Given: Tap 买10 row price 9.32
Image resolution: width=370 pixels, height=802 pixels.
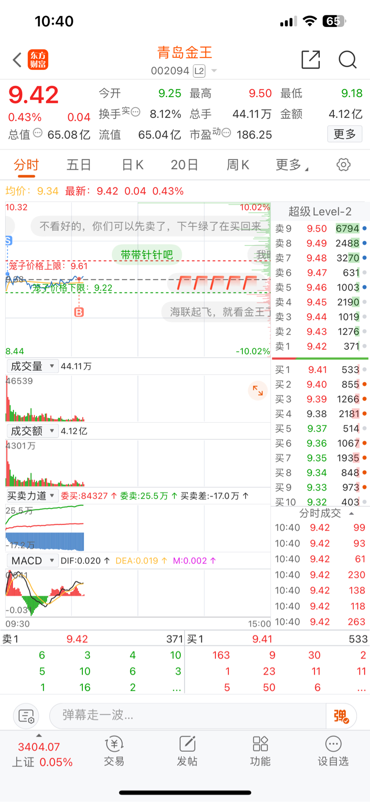Looking at the screenshot, I should click(x=317, y=502).
